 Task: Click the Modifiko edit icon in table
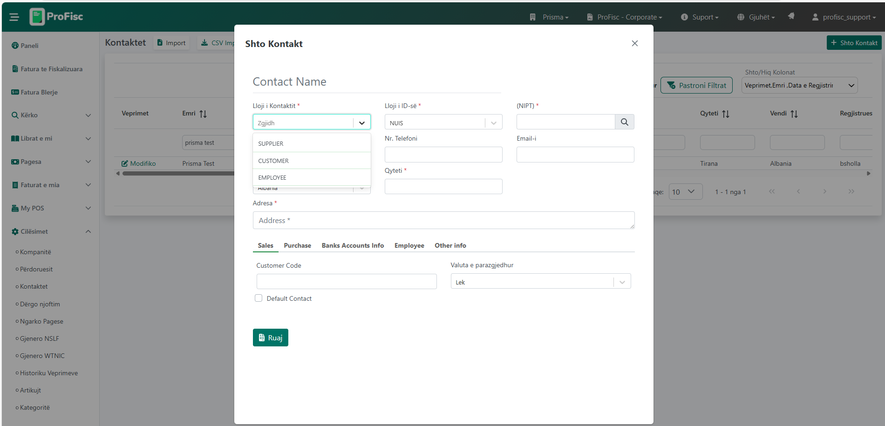(x=125, y=163)
